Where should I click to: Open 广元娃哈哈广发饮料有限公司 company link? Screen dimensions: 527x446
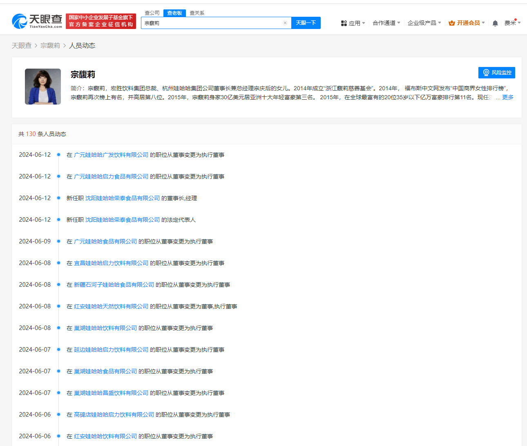pyautogui.click(x=111, y=154)
